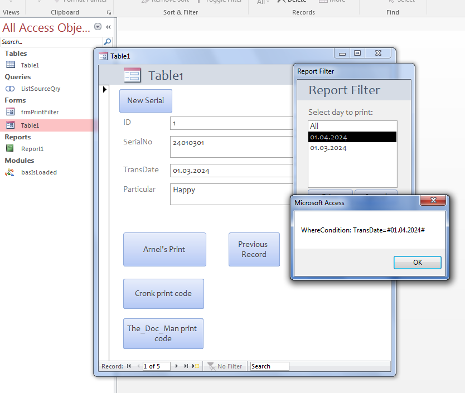Collapse the Tables group header
465x393 pixels.
pos(16,54)
